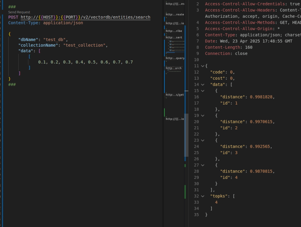Viewport: 301px width, 227px height.
Task: Collapse the "topks" array fold arrow
Action: point(202,196)
